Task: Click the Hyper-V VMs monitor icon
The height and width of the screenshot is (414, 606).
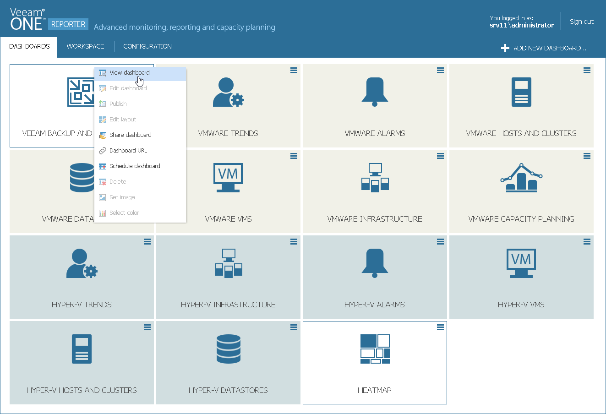Action: (x=521, y=263)
